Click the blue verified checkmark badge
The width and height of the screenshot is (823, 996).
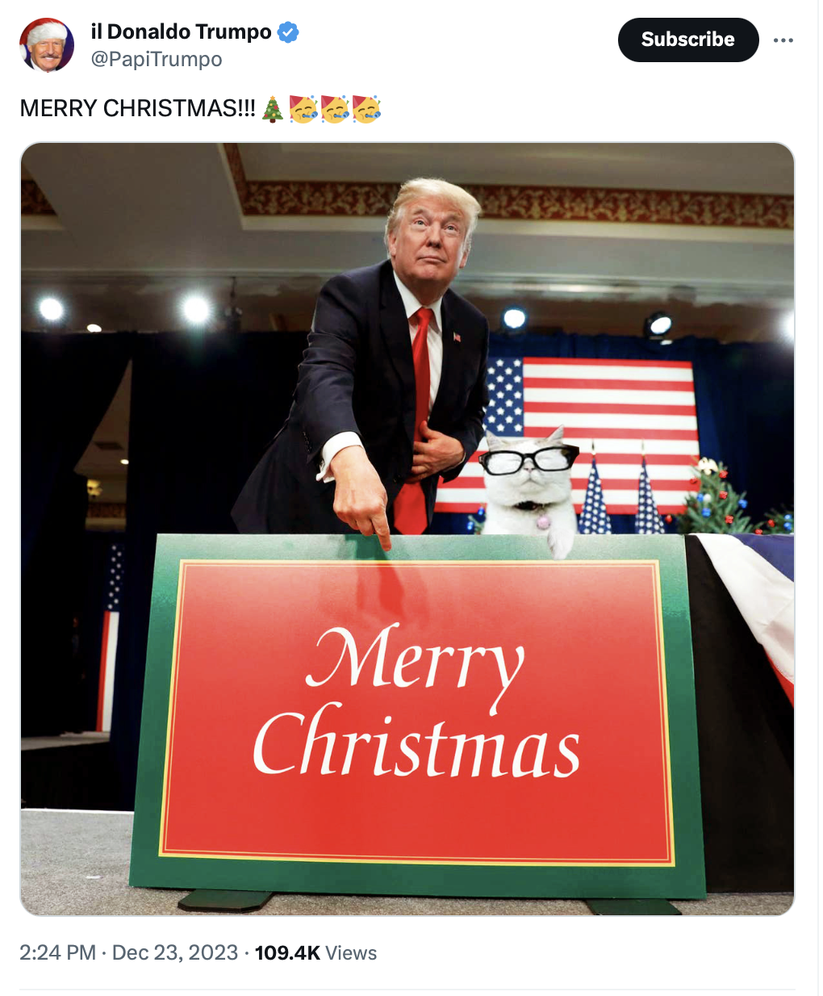288,32
